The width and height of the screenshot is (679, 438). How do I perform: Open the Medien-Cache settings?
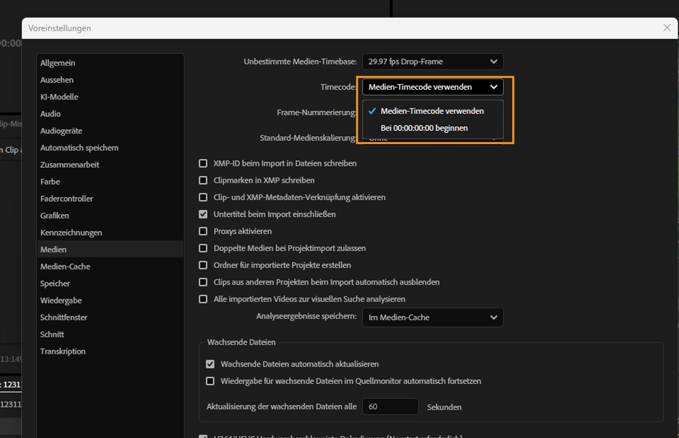(65, 266)
